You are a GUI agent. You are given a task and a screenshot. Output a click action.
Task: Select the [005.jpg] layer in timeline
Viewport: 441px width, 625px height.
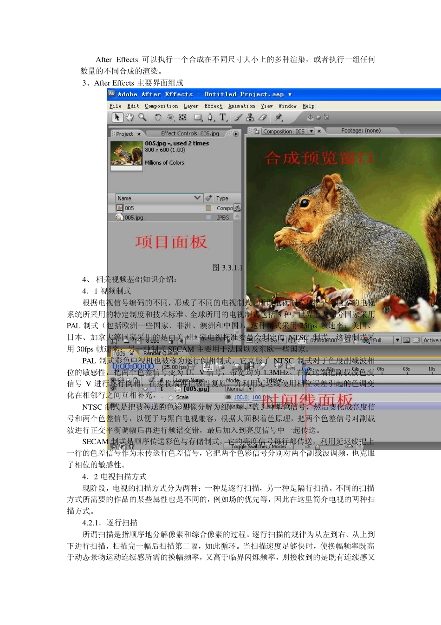(x=196, y=389)
